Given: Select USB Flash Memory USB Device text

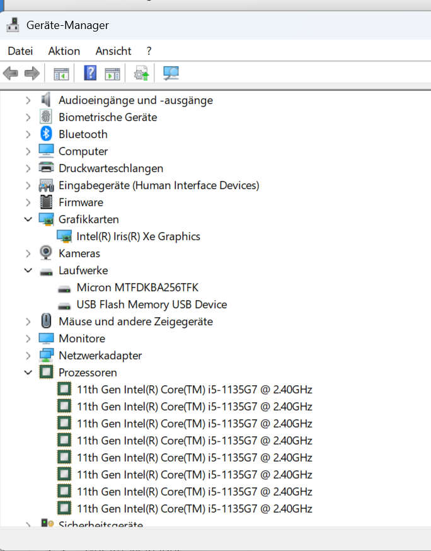Looking at the screenshot, I should [152, 304].
